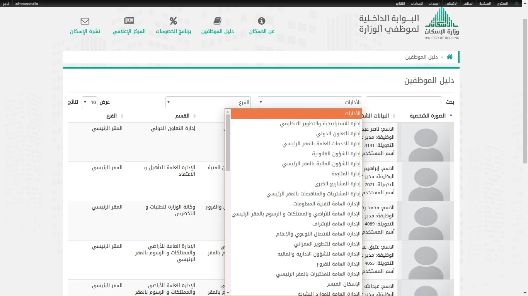Click وكالة الوزارة للطلبات و التخصيص cell
This screenshot has height=296, width=528.
170,210
